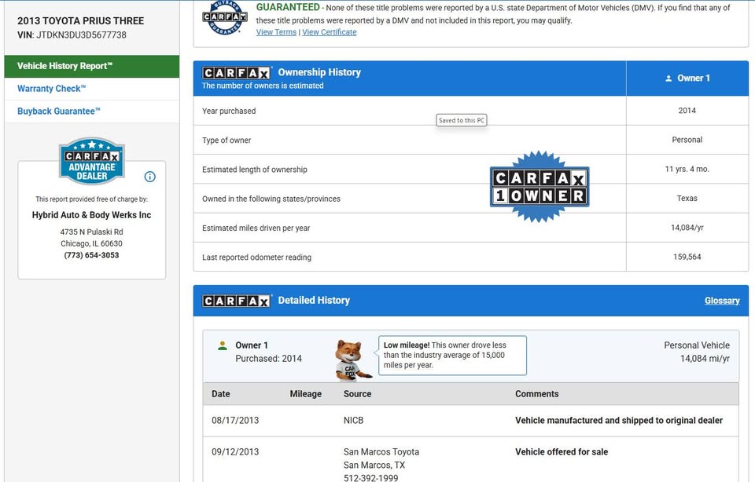Click the Personal Vehicle label in Detailed History
This screenshot has height=482, width=755.
click(697, 345)
